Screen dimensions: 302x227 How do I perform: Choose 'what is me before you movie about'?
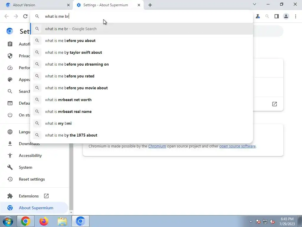[x=142, y=88]
